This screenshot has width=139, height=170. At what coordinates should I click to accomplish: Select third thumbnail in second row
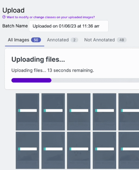[79, 150]
